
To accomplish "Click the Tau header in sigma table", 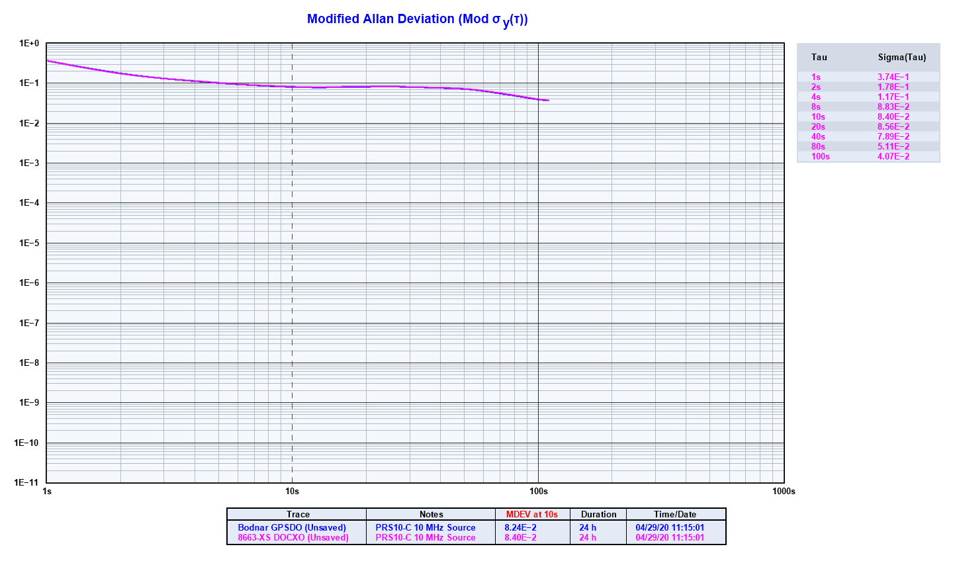I will click(819, 57).
